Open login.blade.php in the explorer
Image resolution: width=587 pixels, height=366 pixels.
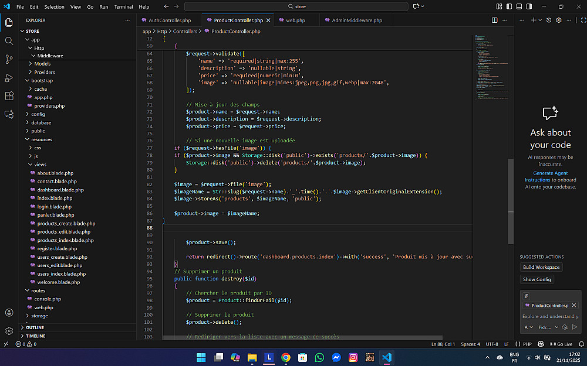tap(54, 207)
